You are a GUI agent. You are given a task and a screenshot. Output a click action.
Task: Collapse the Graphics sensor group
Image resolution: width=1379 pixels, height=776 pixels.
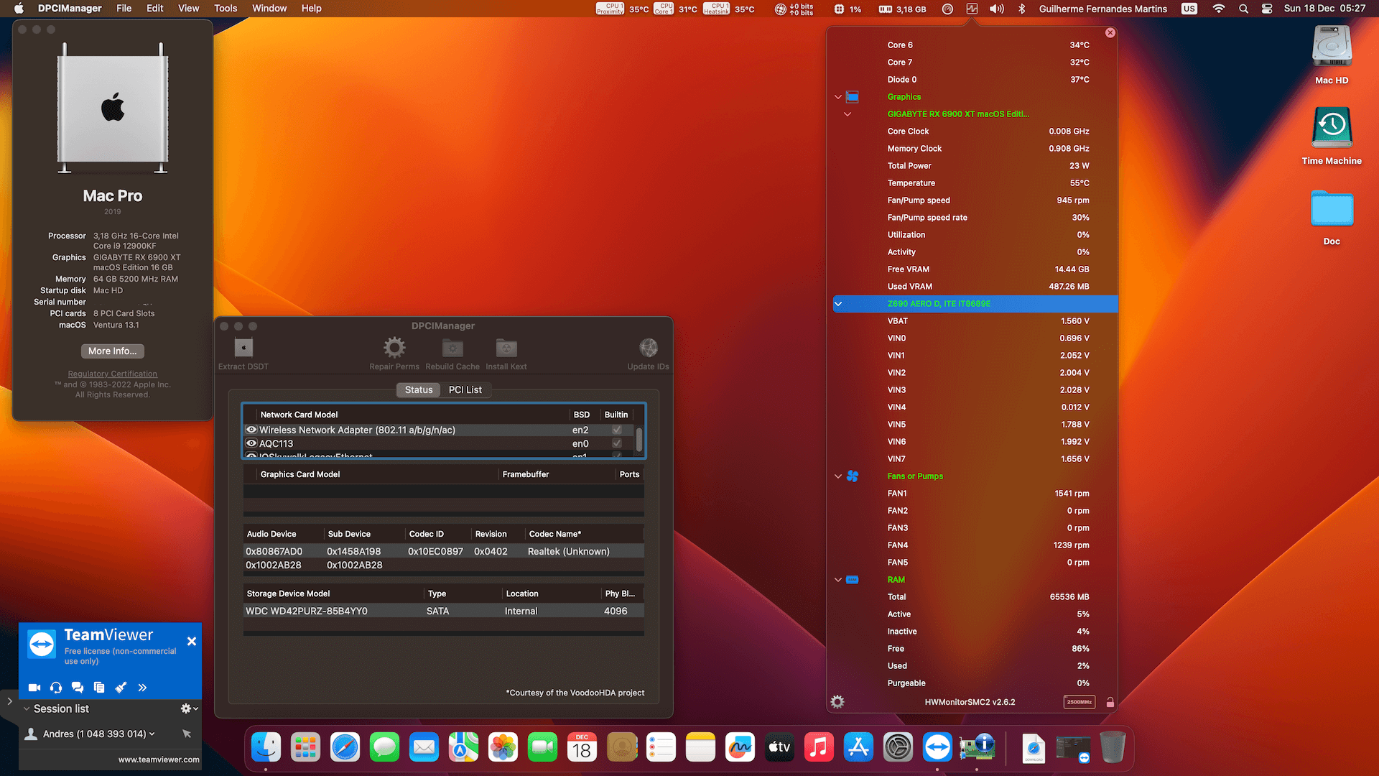[837, 97]
